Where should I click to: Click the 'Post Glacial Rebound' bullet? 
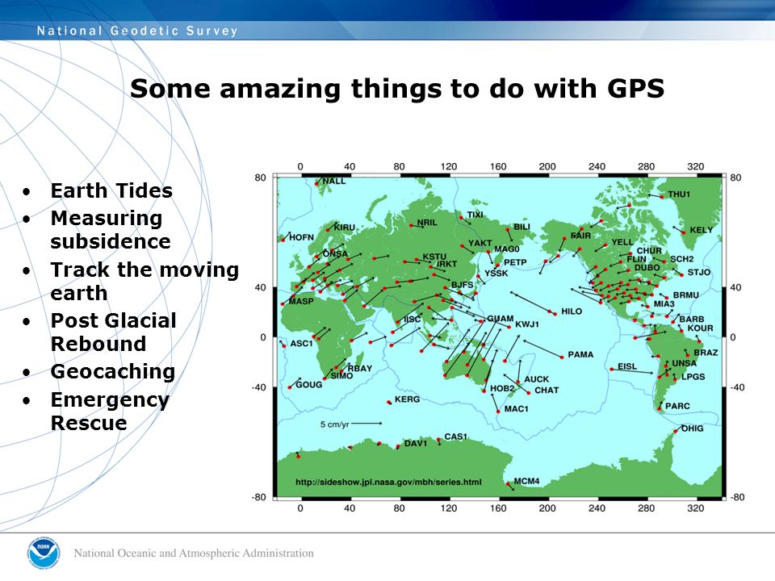point(113,332)
